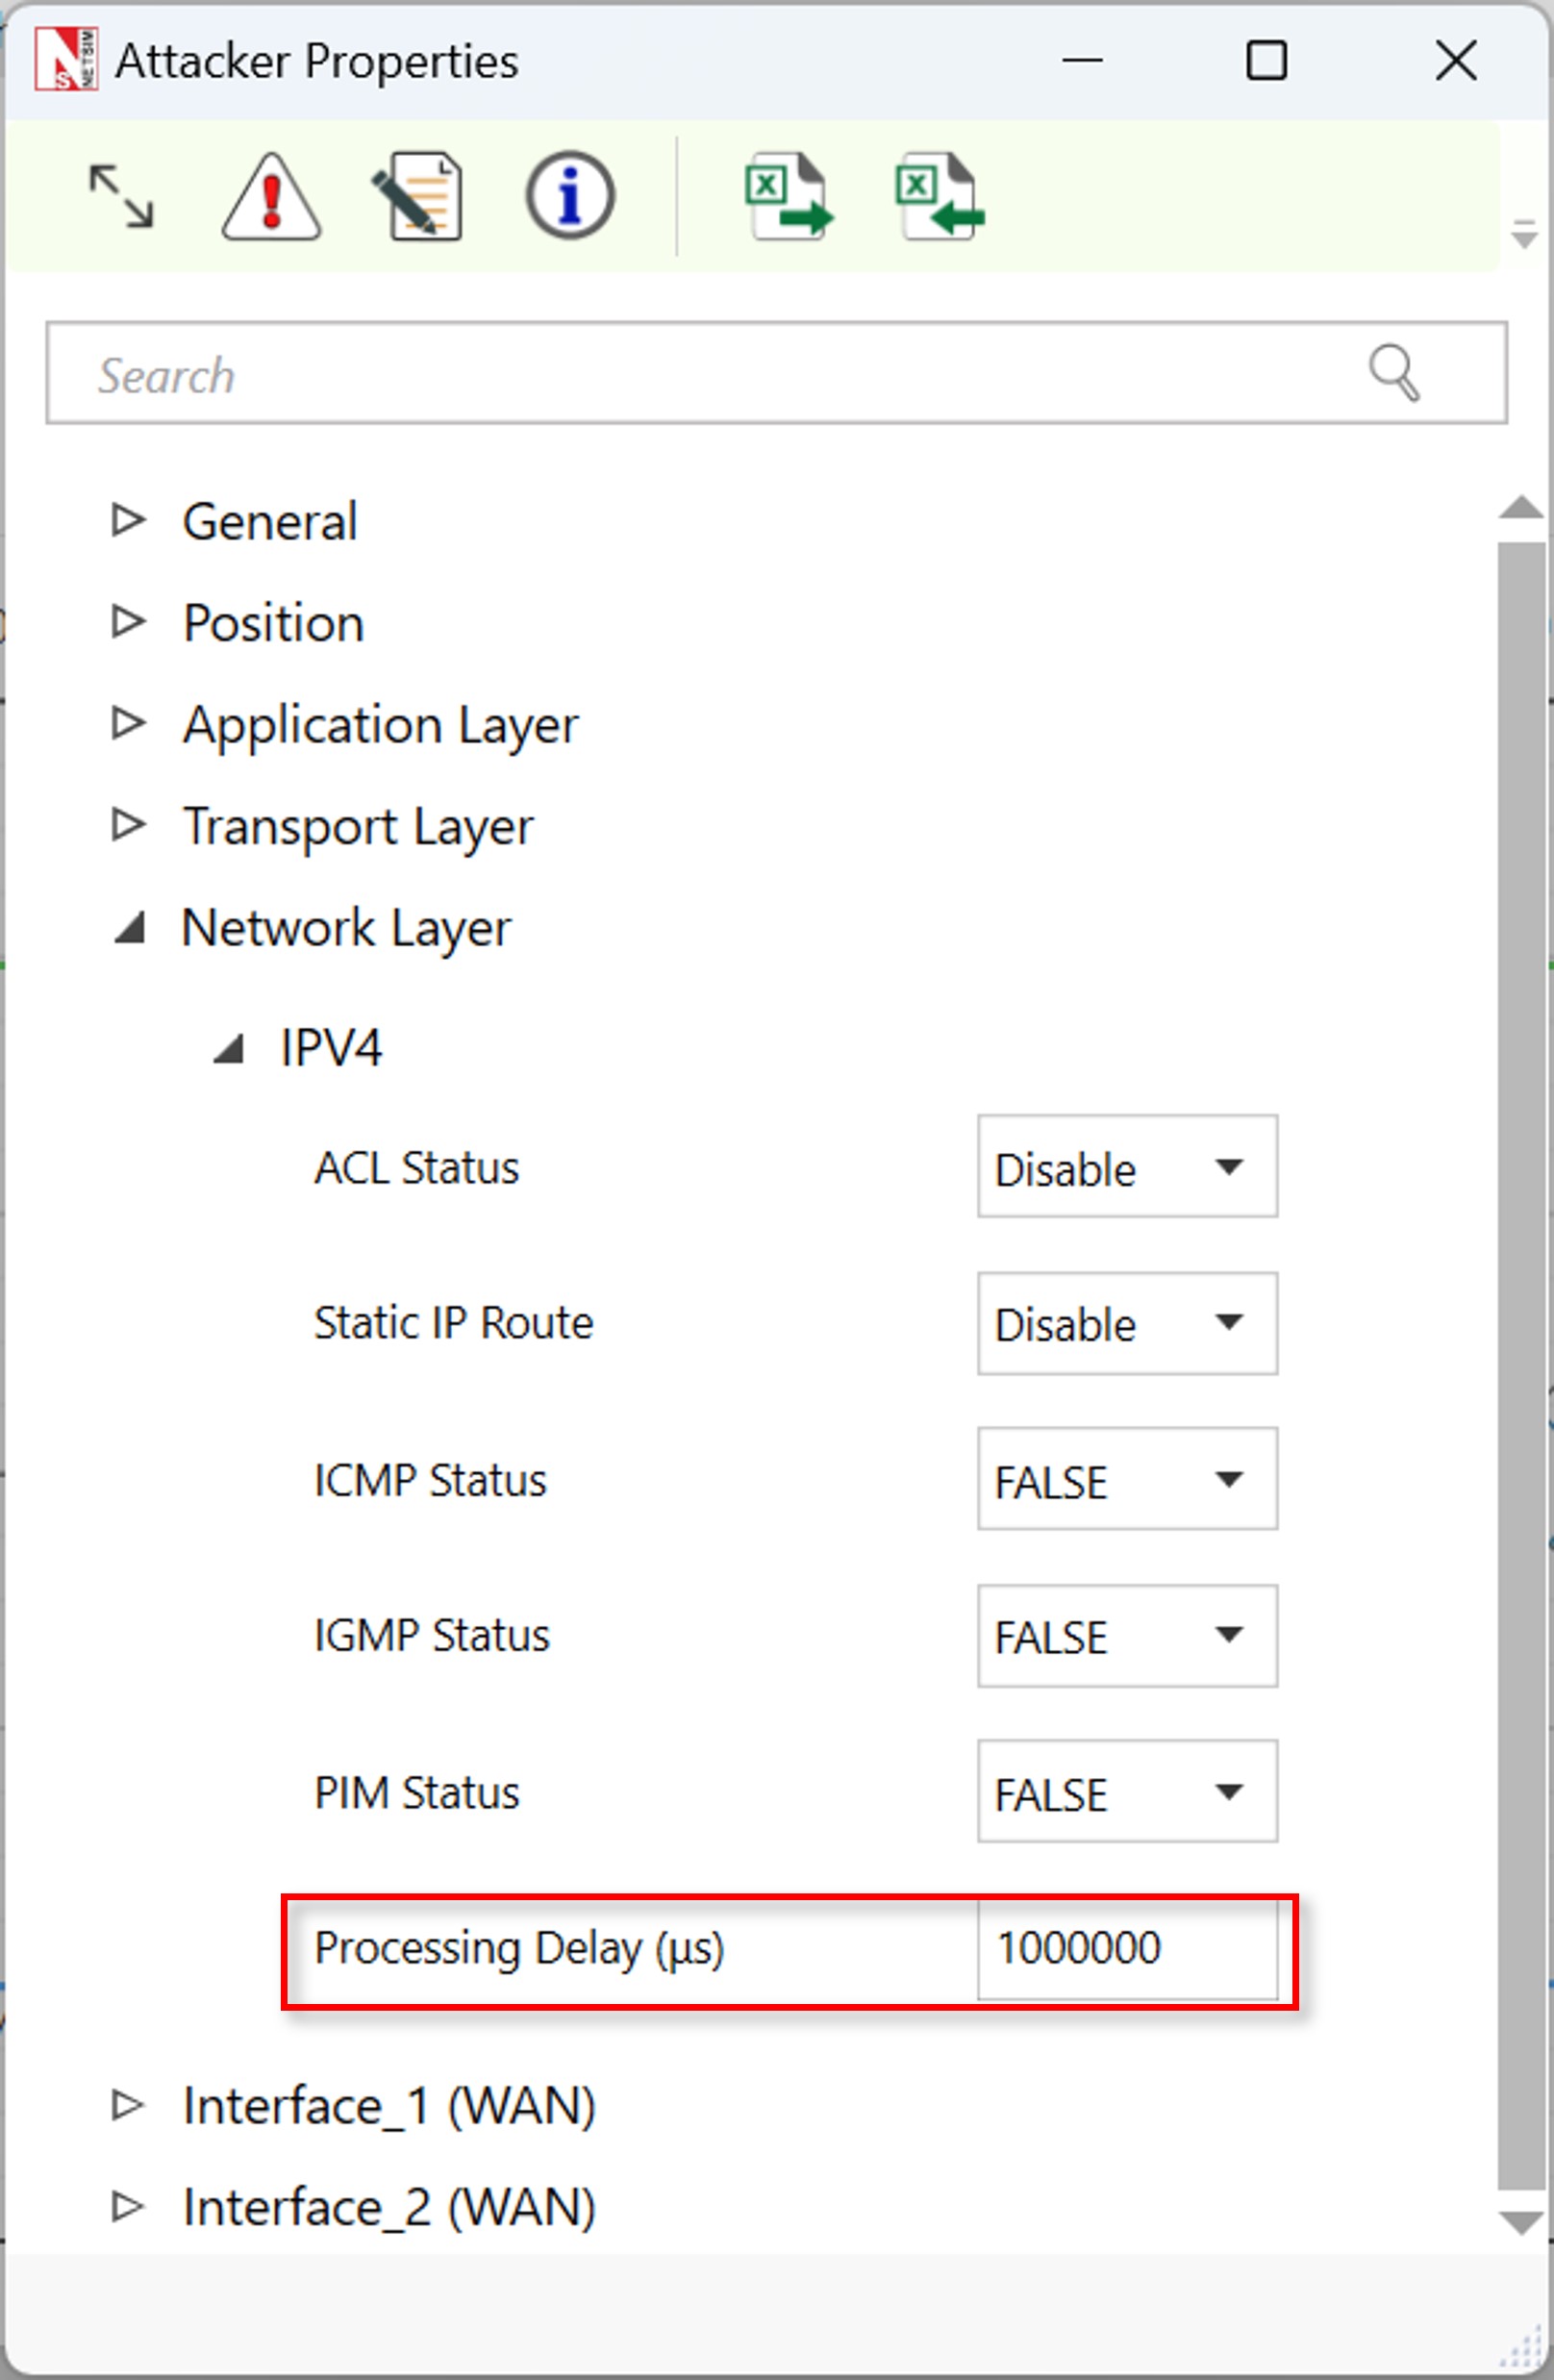
Task: Expand the Interface_1 (WAN) section
Action: coord(128,2104)
